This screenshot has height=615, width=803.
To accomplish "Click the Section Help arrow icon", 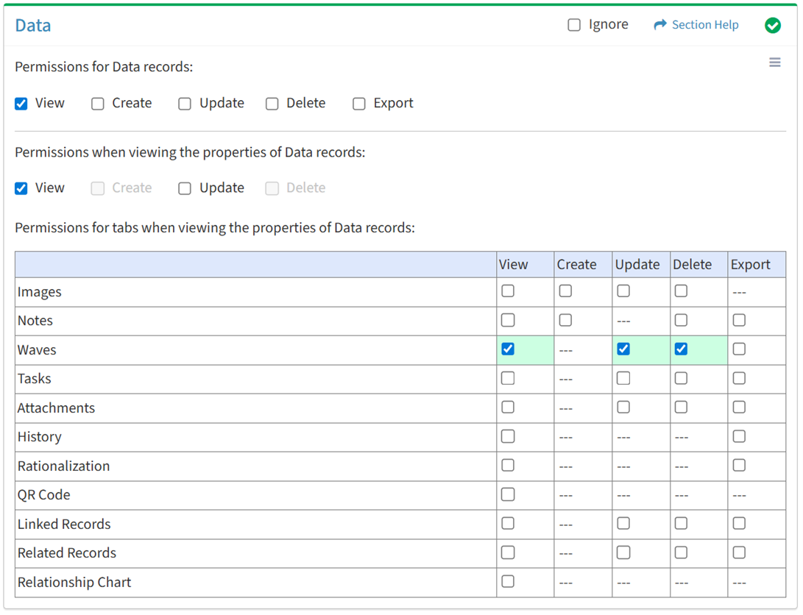I will click(x=659, y=25).
